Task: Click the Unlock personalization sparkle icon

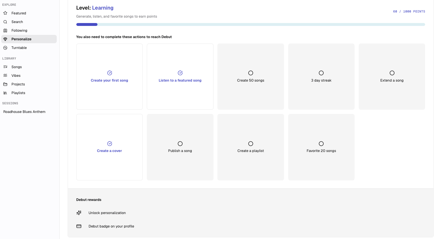Action: point(79,213)
